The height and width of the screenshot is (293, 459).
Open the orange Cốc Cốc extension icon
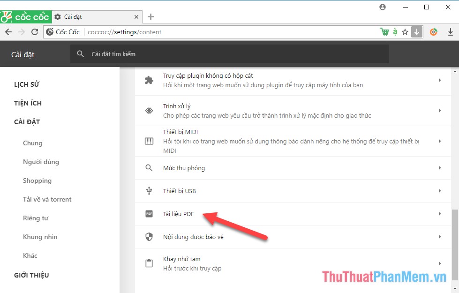pyautogui.click(x=434, y=31)
